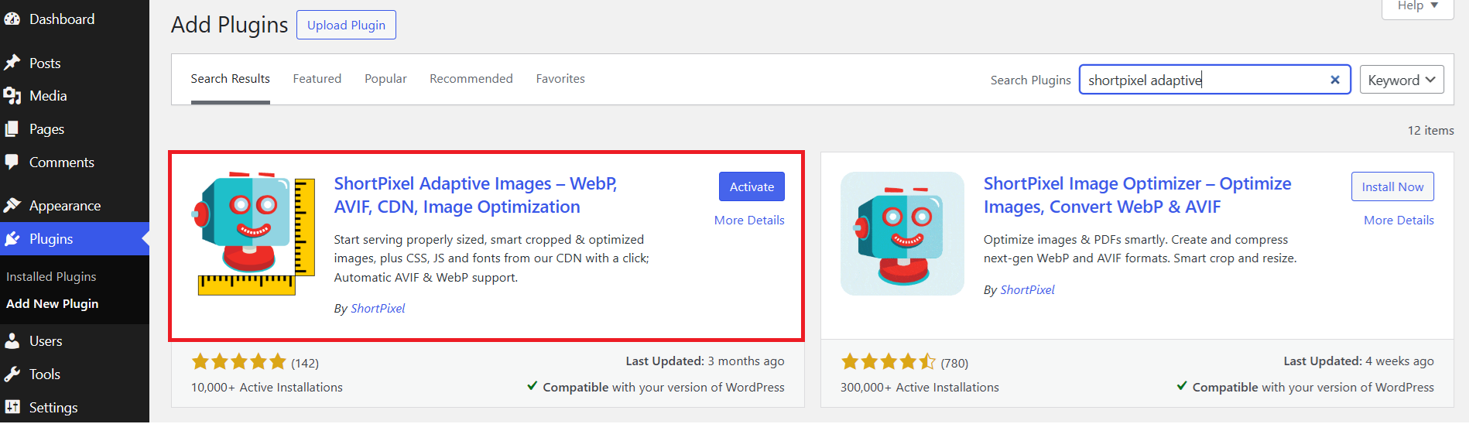Open the Appearance menu item
The height and width of the screenshot is (424, 1469).
click(x=74, y=206)
